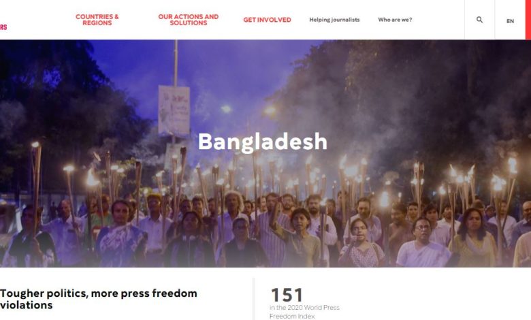Click the white poster on the pole

[174, 110]
